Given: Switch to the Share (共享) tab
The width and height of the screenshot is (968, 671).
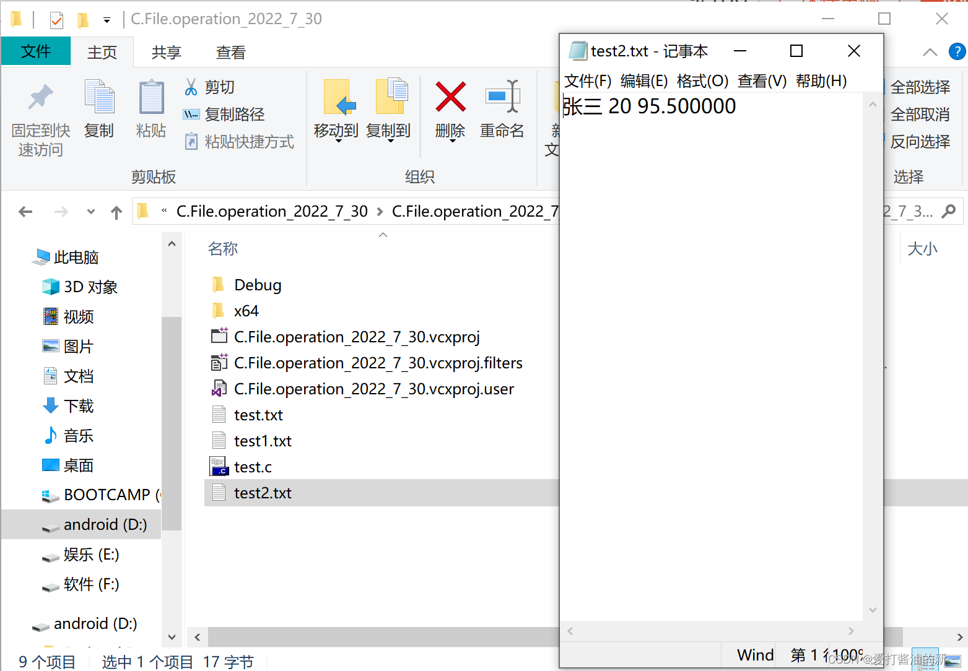Looking at the screenshot, I should [167, 53].
